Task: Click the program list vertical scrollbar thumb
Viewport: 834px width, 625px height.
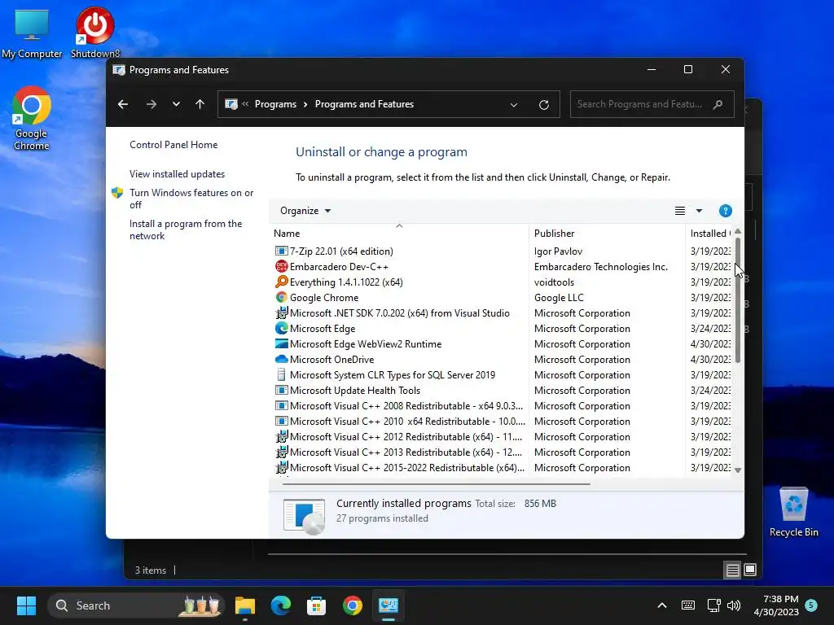Action: tap(738, 300)
